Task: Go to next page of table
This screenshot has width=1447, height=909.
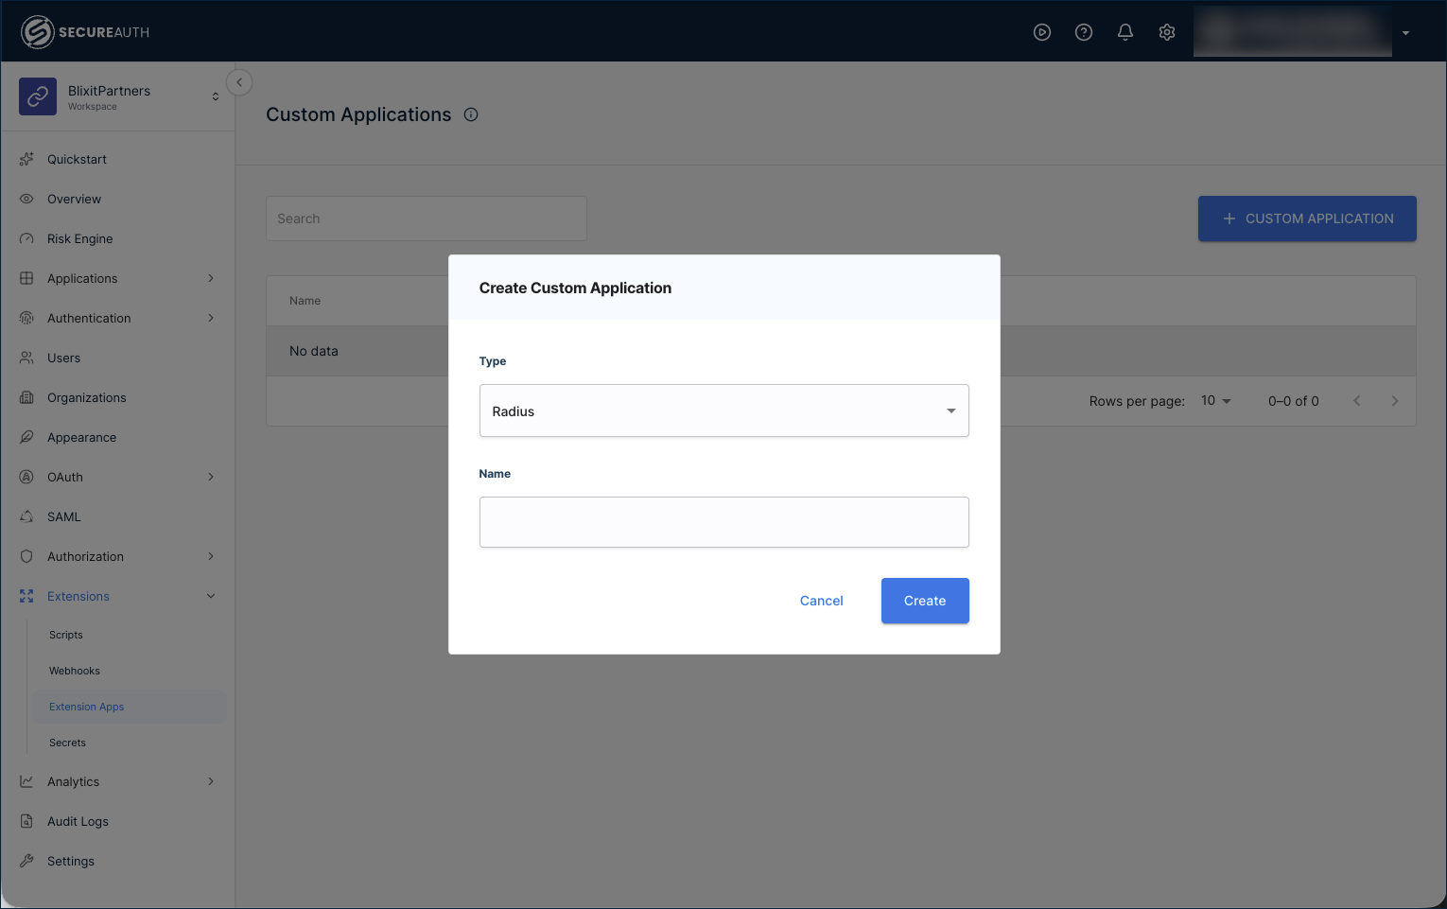Action: click(x=1395, y=401)
